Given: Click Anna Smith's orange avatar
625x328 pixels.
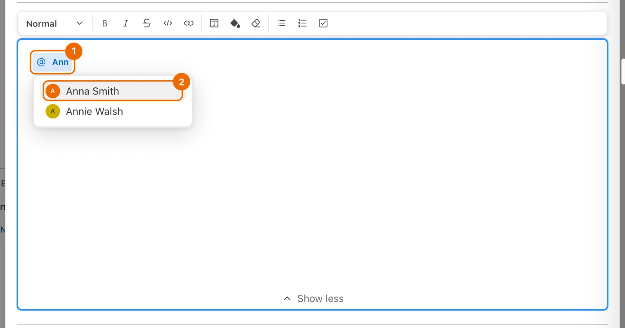Looking at the screenshot, I should click(x=53, y=91).
